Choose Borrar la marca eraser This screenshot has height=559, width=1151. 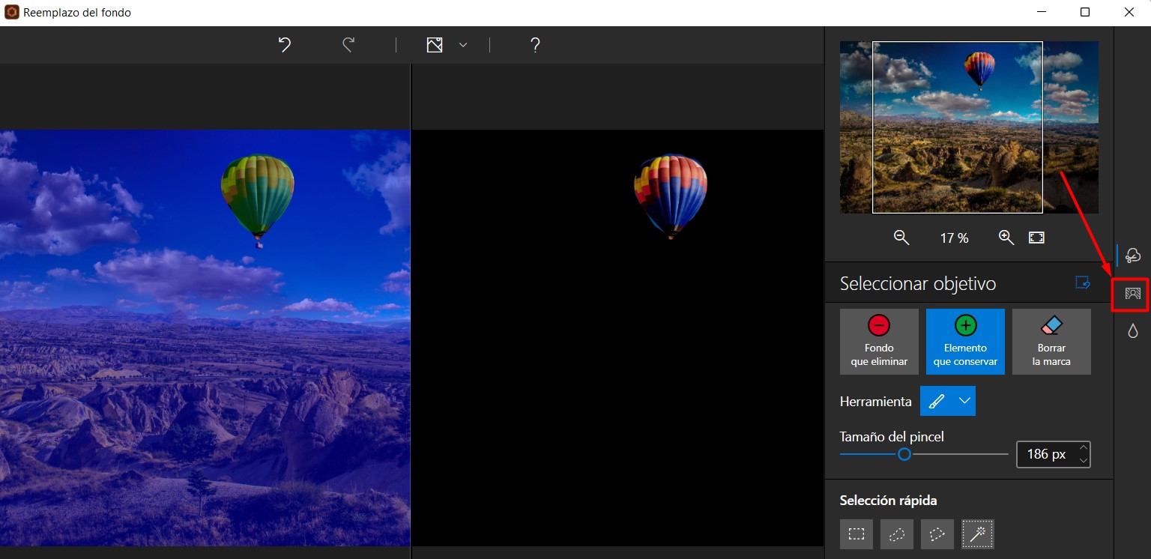[1051, 342]
